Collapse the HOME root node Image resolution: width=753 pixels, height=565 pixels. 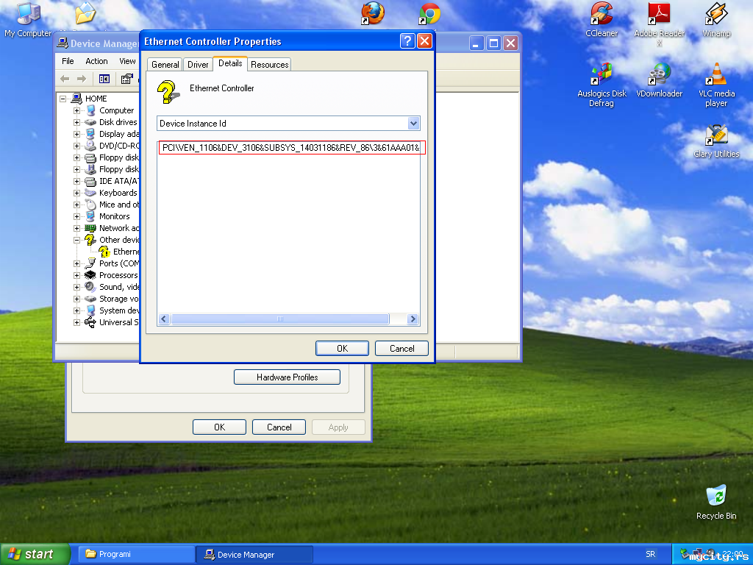(63, 99)
